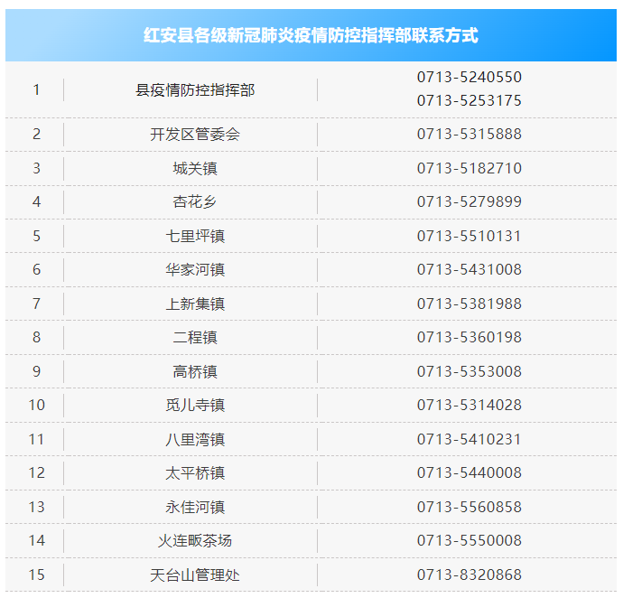Image resolution: width=623 pixels, height=598 pixels.
Task: Click the 火连畈茶场 phone number 0713-5550008
Action: click(469, 541)
